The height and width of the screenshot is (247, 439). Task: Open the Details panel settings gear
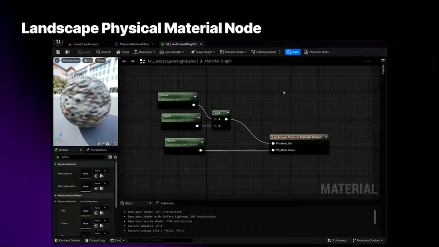point(115,157)
